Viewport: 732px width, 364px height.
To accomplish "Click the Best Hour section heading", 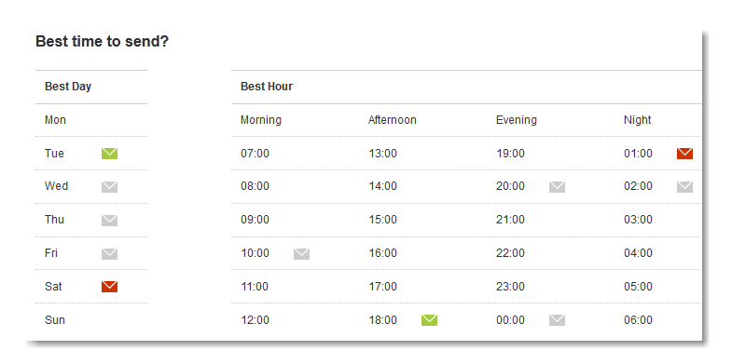I will 267,87.
